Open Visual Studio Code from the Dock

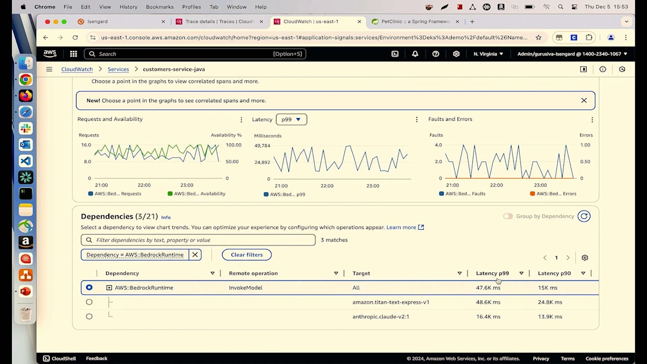25,161
